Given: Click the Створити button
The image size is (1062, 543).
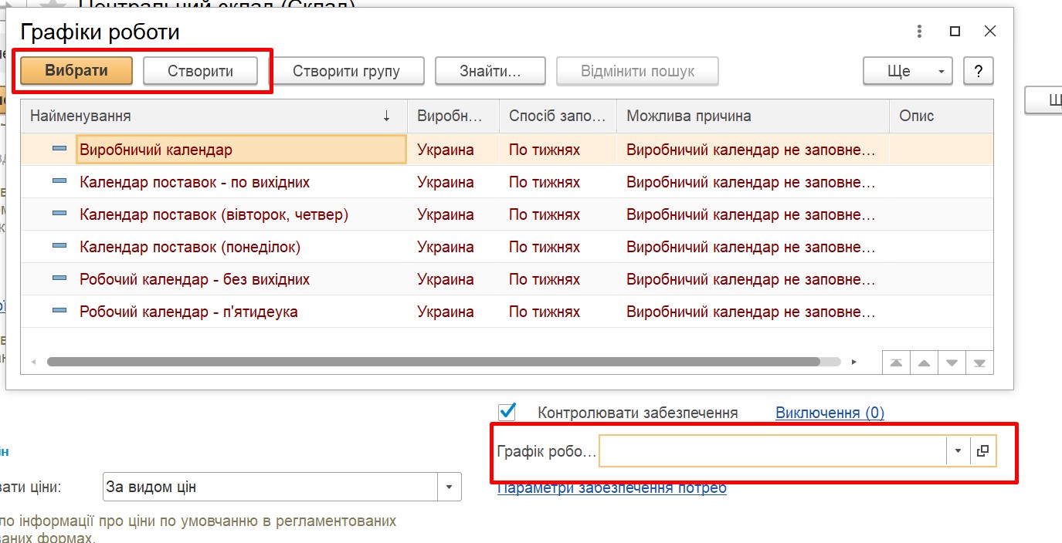Looking at the screenshot, I should pos(200,71).
